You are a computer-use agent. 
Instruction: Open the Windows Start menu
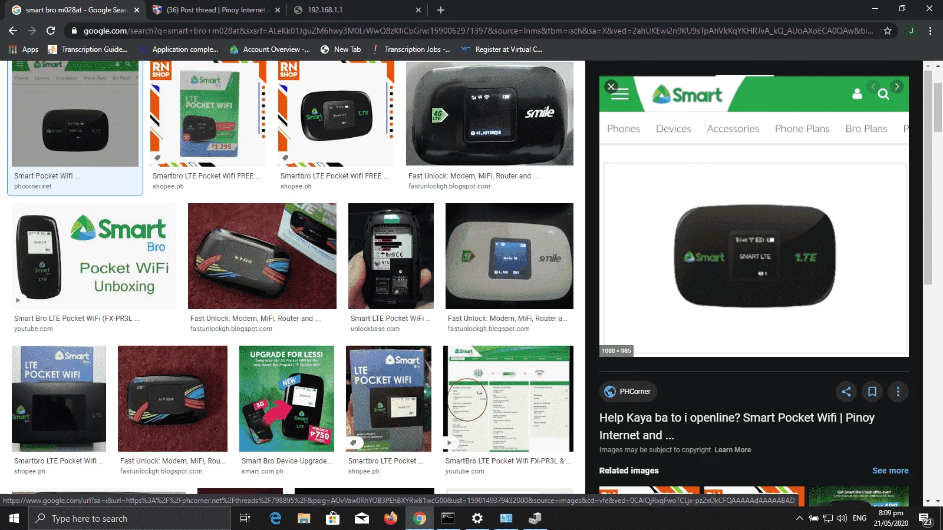[14, 518]
